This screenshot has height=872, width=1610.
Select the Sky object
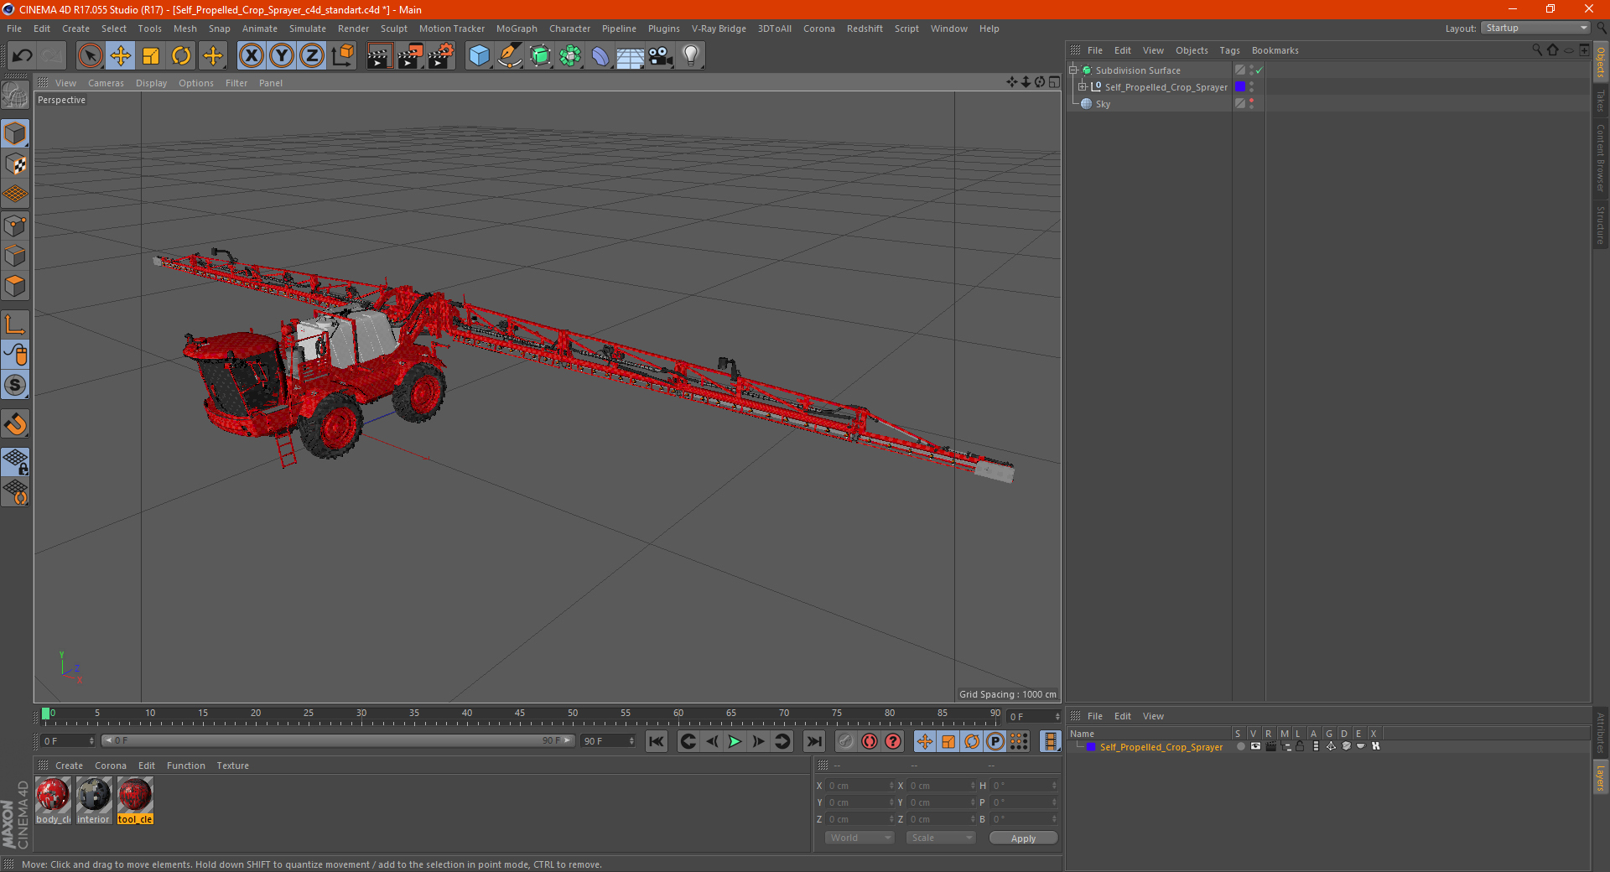click(x=1103, y=104)
